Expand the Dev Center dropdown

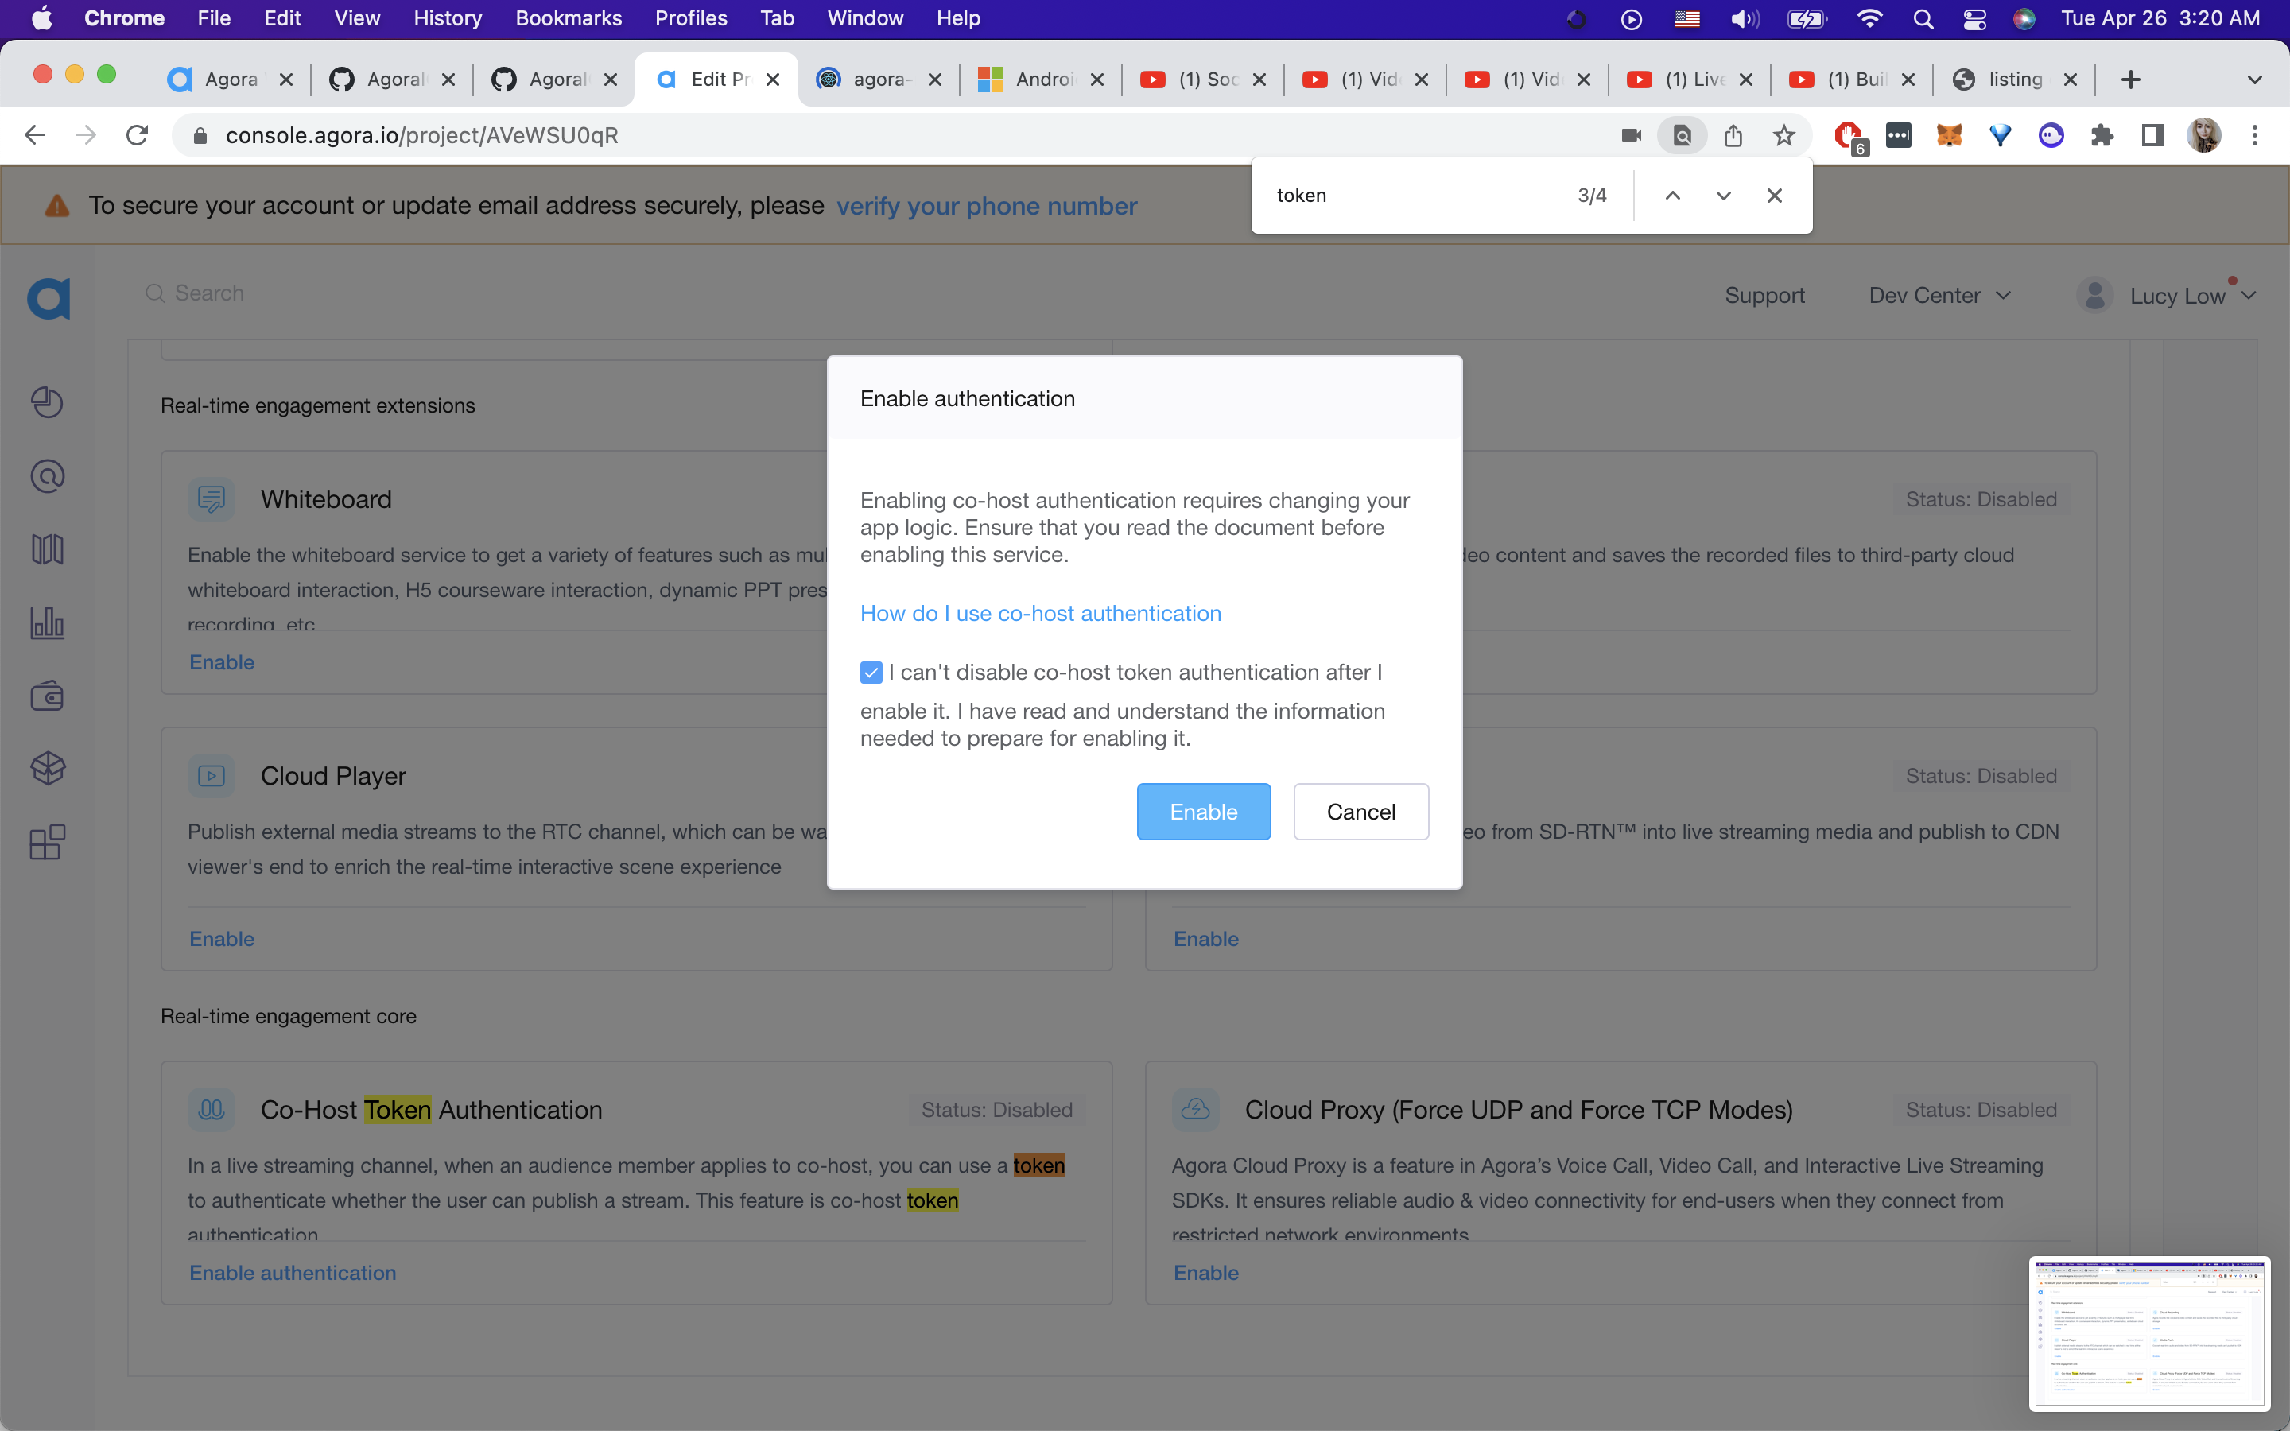tap(1939, 295)
